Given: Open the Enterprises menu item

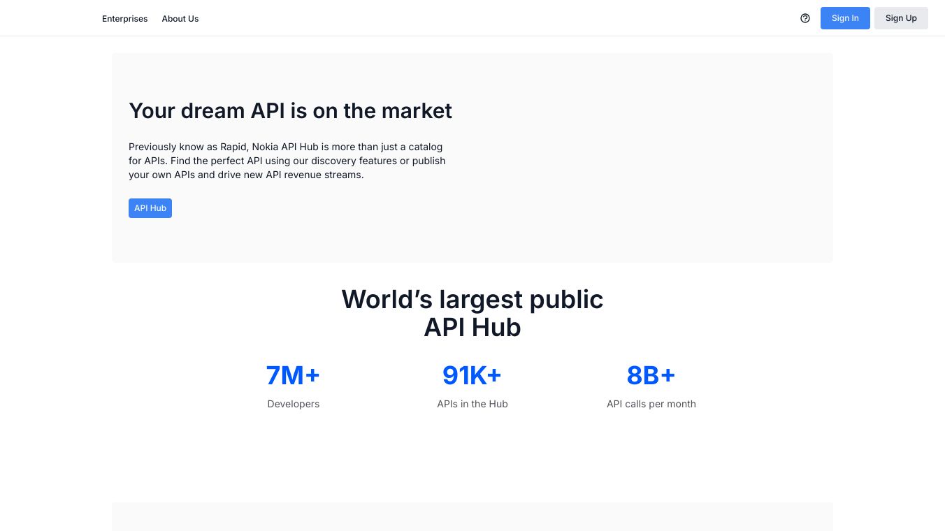Looking at the screenshot, I should [x=125, y=19].
